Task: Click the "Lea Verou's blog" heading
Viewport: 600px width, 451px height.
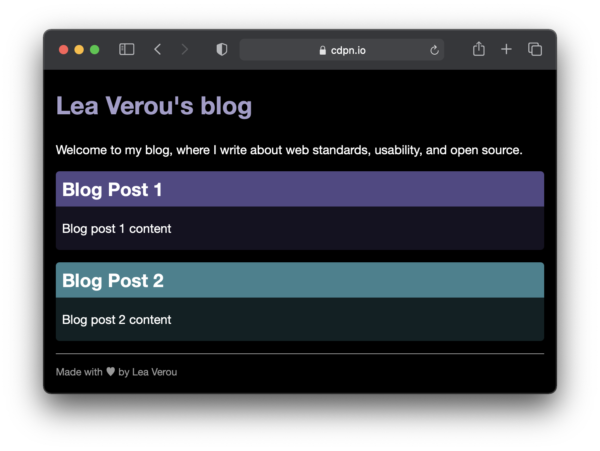Action: (x=154, y=106)
